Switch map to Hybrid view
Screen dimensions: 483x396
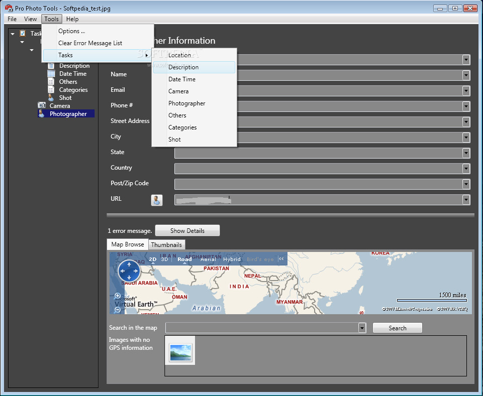pyautogui.click(x=232, y=259)
